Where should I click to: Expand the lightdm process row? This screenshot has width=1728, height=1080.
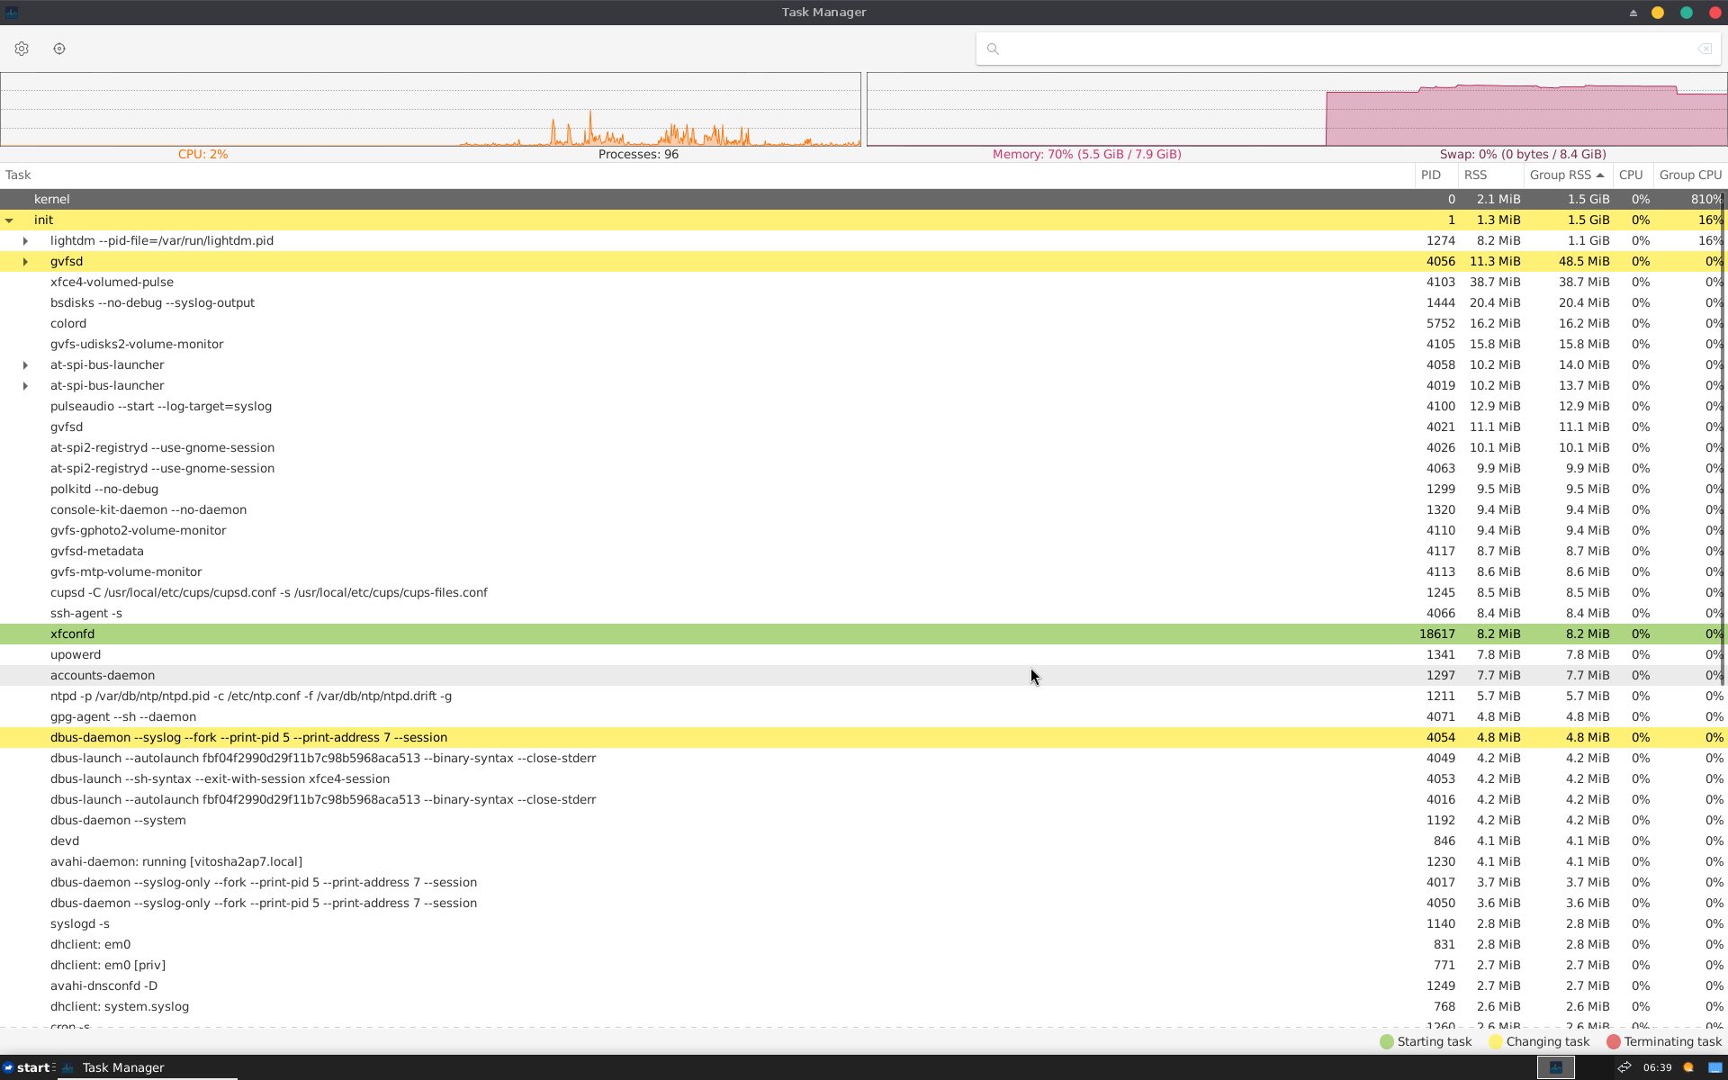coord(25,241)
